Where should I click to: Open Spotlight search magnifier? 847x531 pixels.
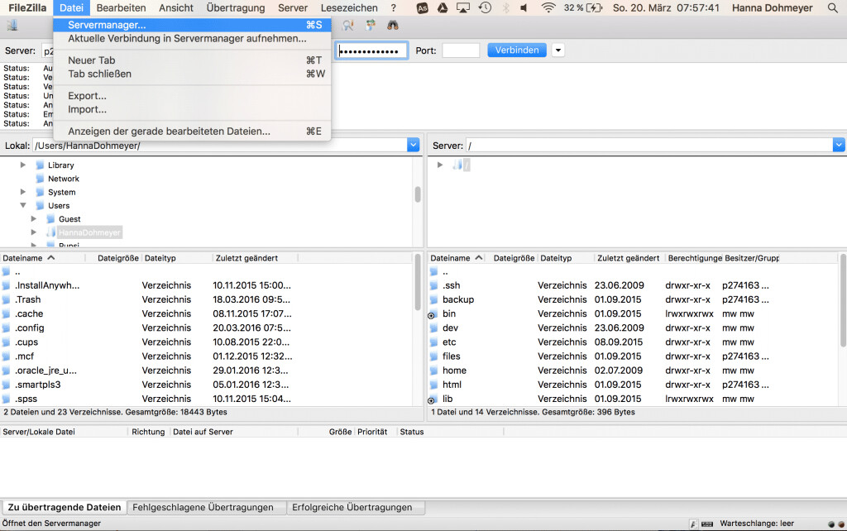pyautogui.click(x=832, y=7)
